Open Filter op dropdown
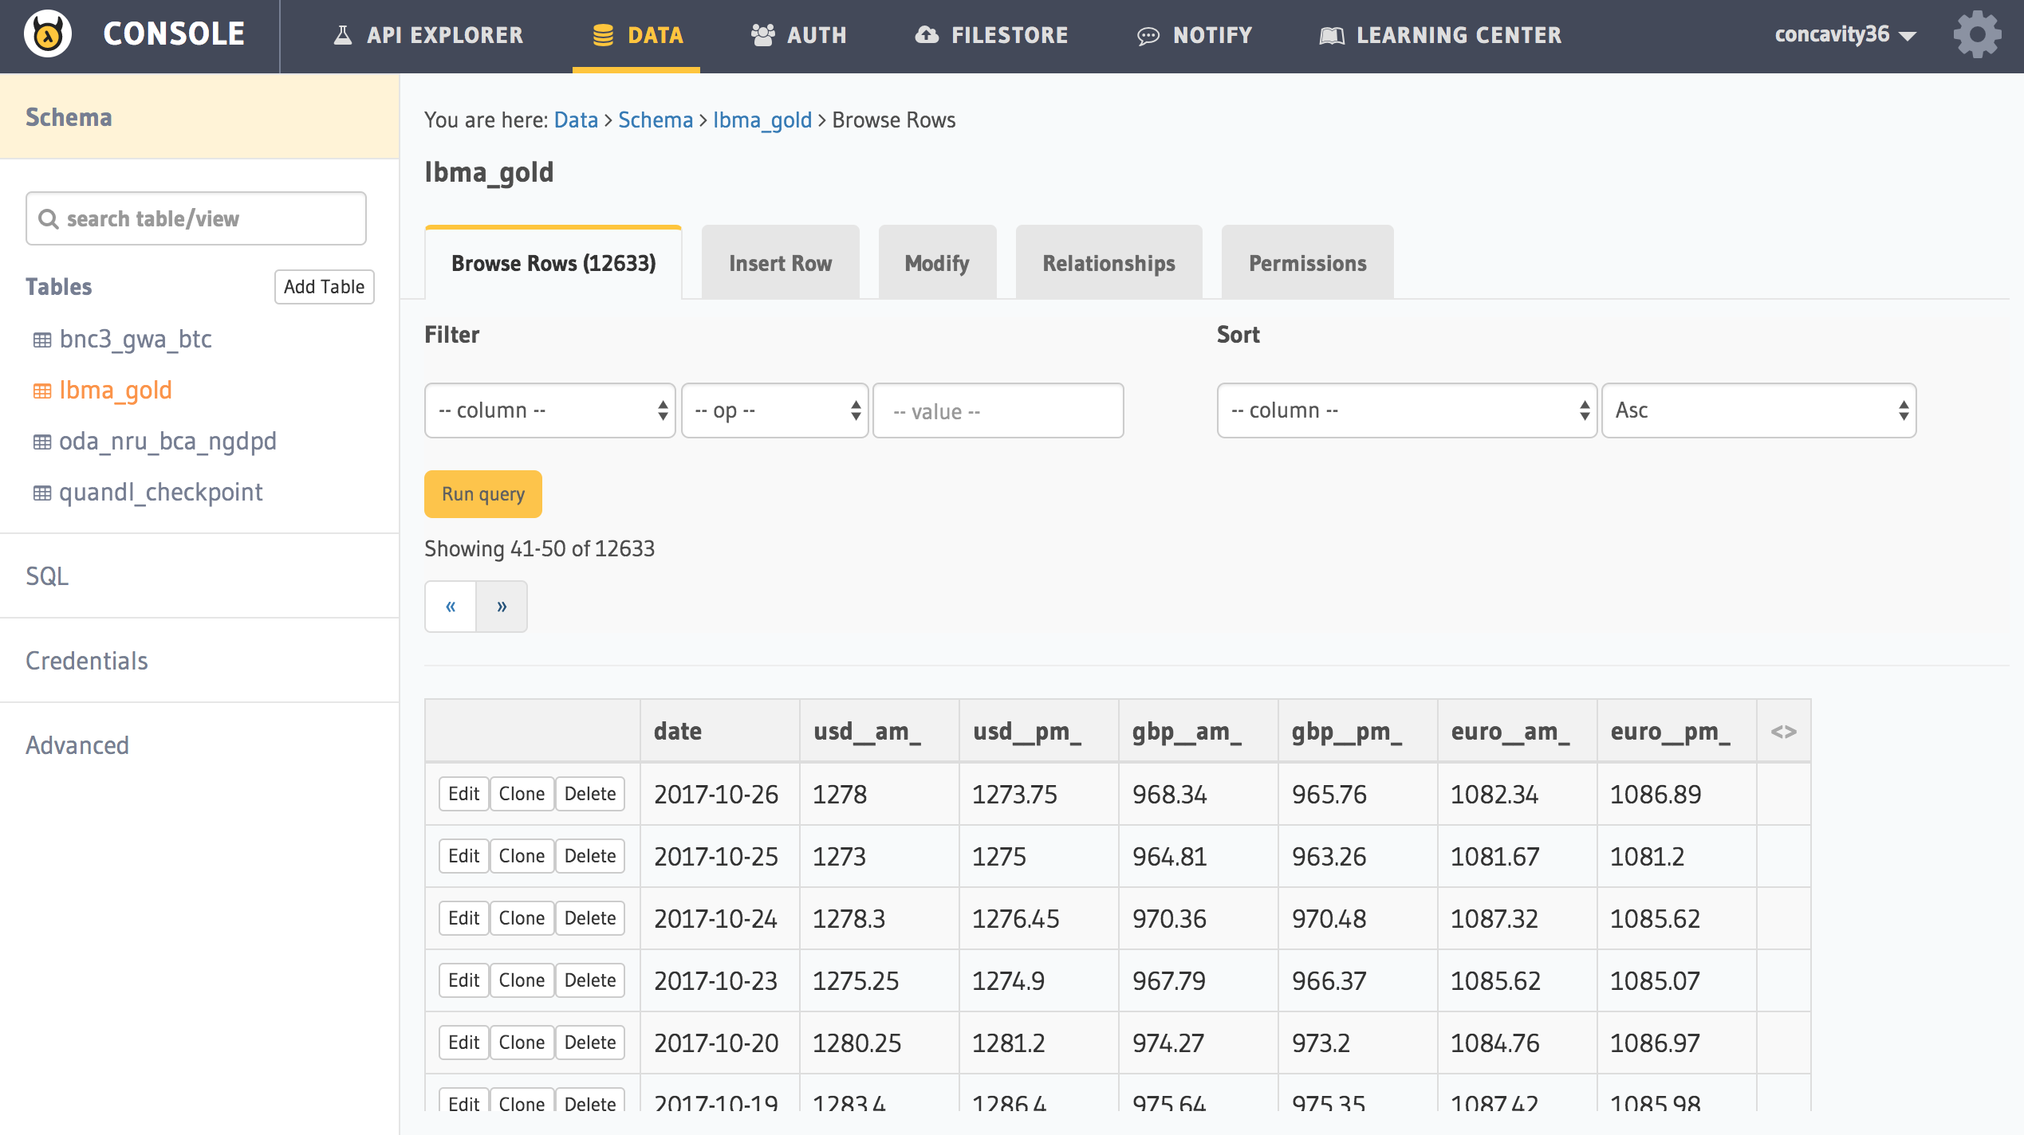 click(x=774, y=410)
